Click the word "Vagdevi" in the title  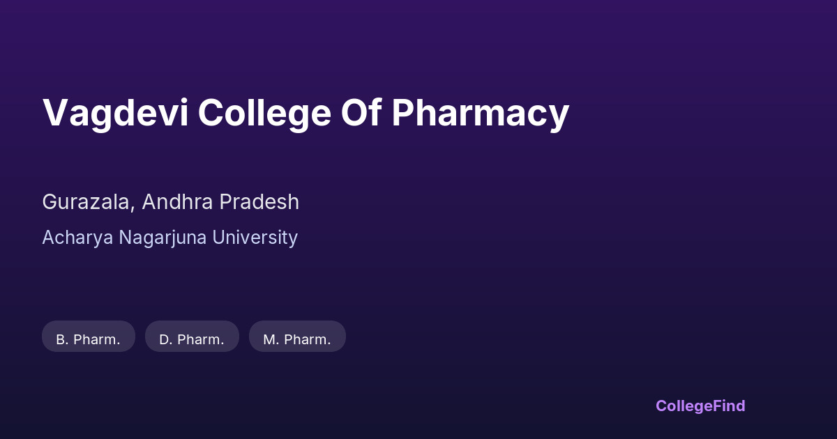tap(115, 113)
